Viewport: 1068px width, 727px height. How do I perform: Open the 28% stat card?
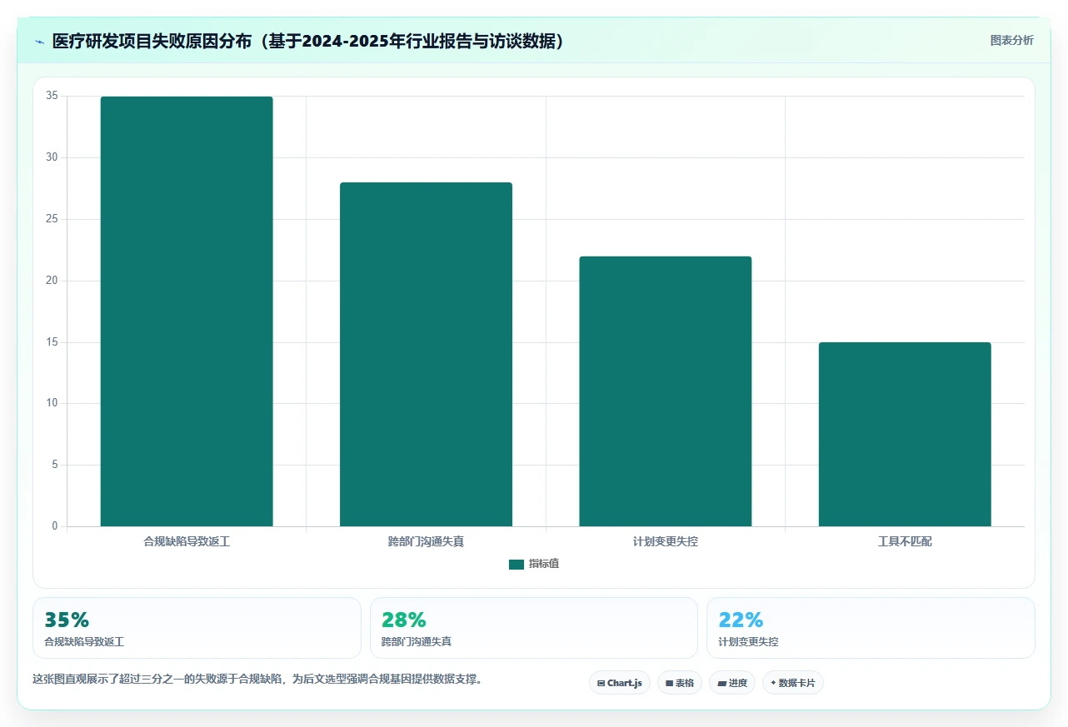tap(534, 628)
